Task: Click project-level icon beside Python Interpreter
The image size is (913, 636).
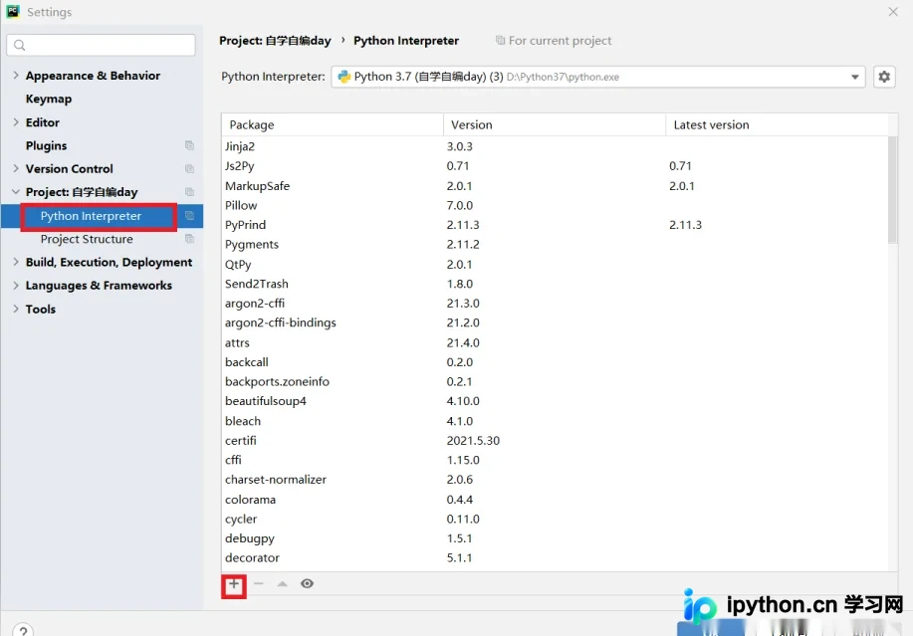Action: (x=189, y=216)
